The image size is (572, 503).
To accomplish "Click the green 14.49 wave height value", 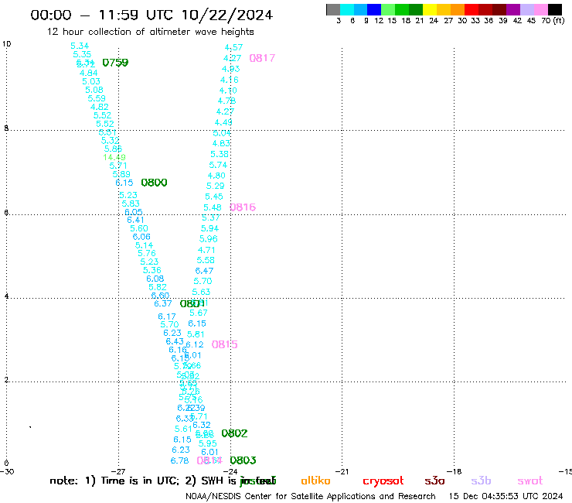I will pos(114,157).
